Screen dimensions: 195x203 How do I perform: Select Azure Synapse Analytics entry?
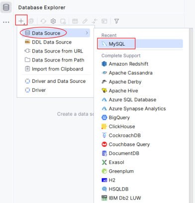click(140, 108)
